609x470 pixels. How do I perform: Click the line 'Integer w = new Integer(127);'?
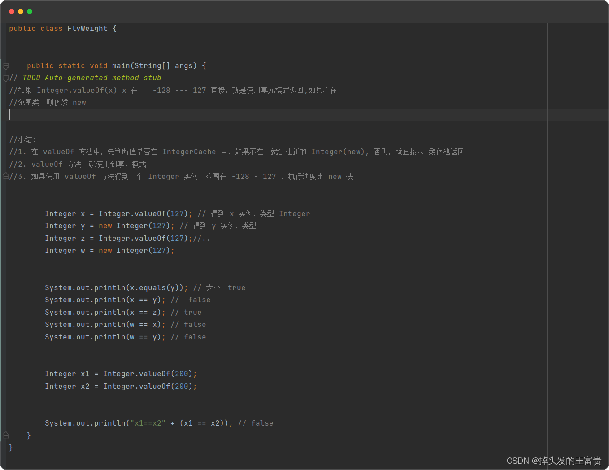click(x=110, y=251)
